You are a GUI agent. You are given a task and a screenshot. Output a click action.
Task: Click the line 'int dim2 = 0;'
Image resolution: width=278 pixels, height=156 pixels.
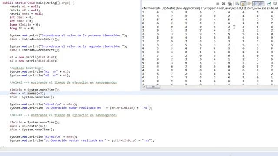coord(21,21)
